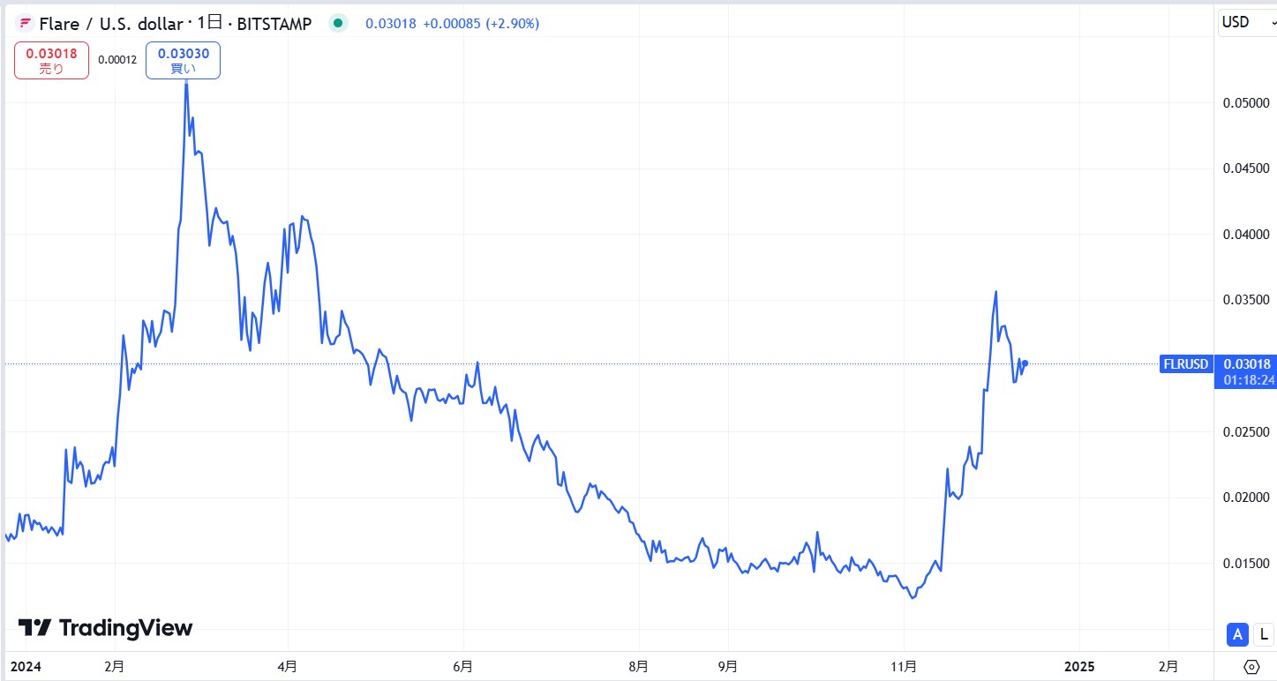Toggle the auto scale A button

pos(1237,634)
